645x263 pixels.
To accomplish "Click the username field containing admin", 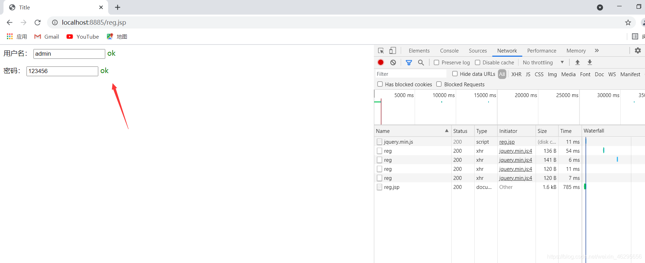I will coord(69,54).
